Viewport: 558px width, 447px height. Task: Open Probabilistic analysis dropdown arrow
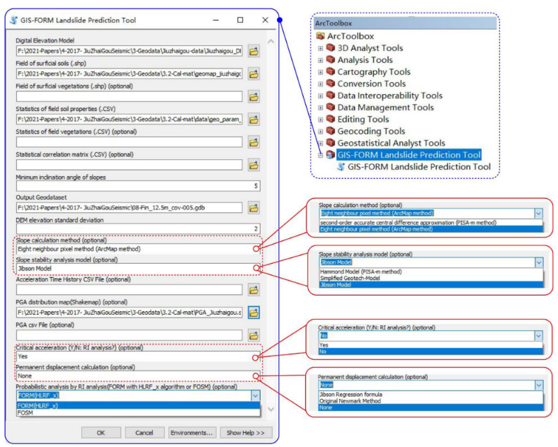(x=254, y=396)
